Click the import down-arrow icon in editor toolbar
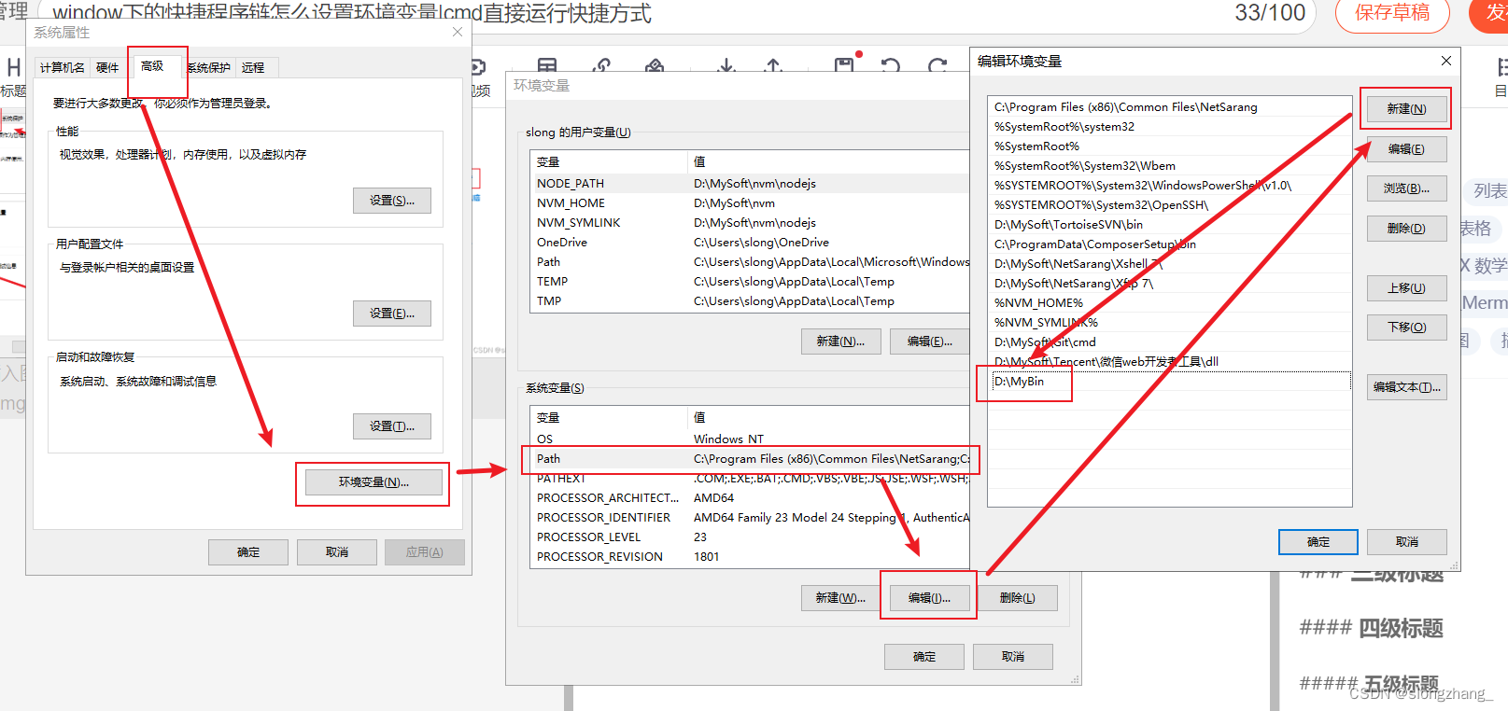The height and width of the screenshot is (711, 1508). (x=726, y=65)
